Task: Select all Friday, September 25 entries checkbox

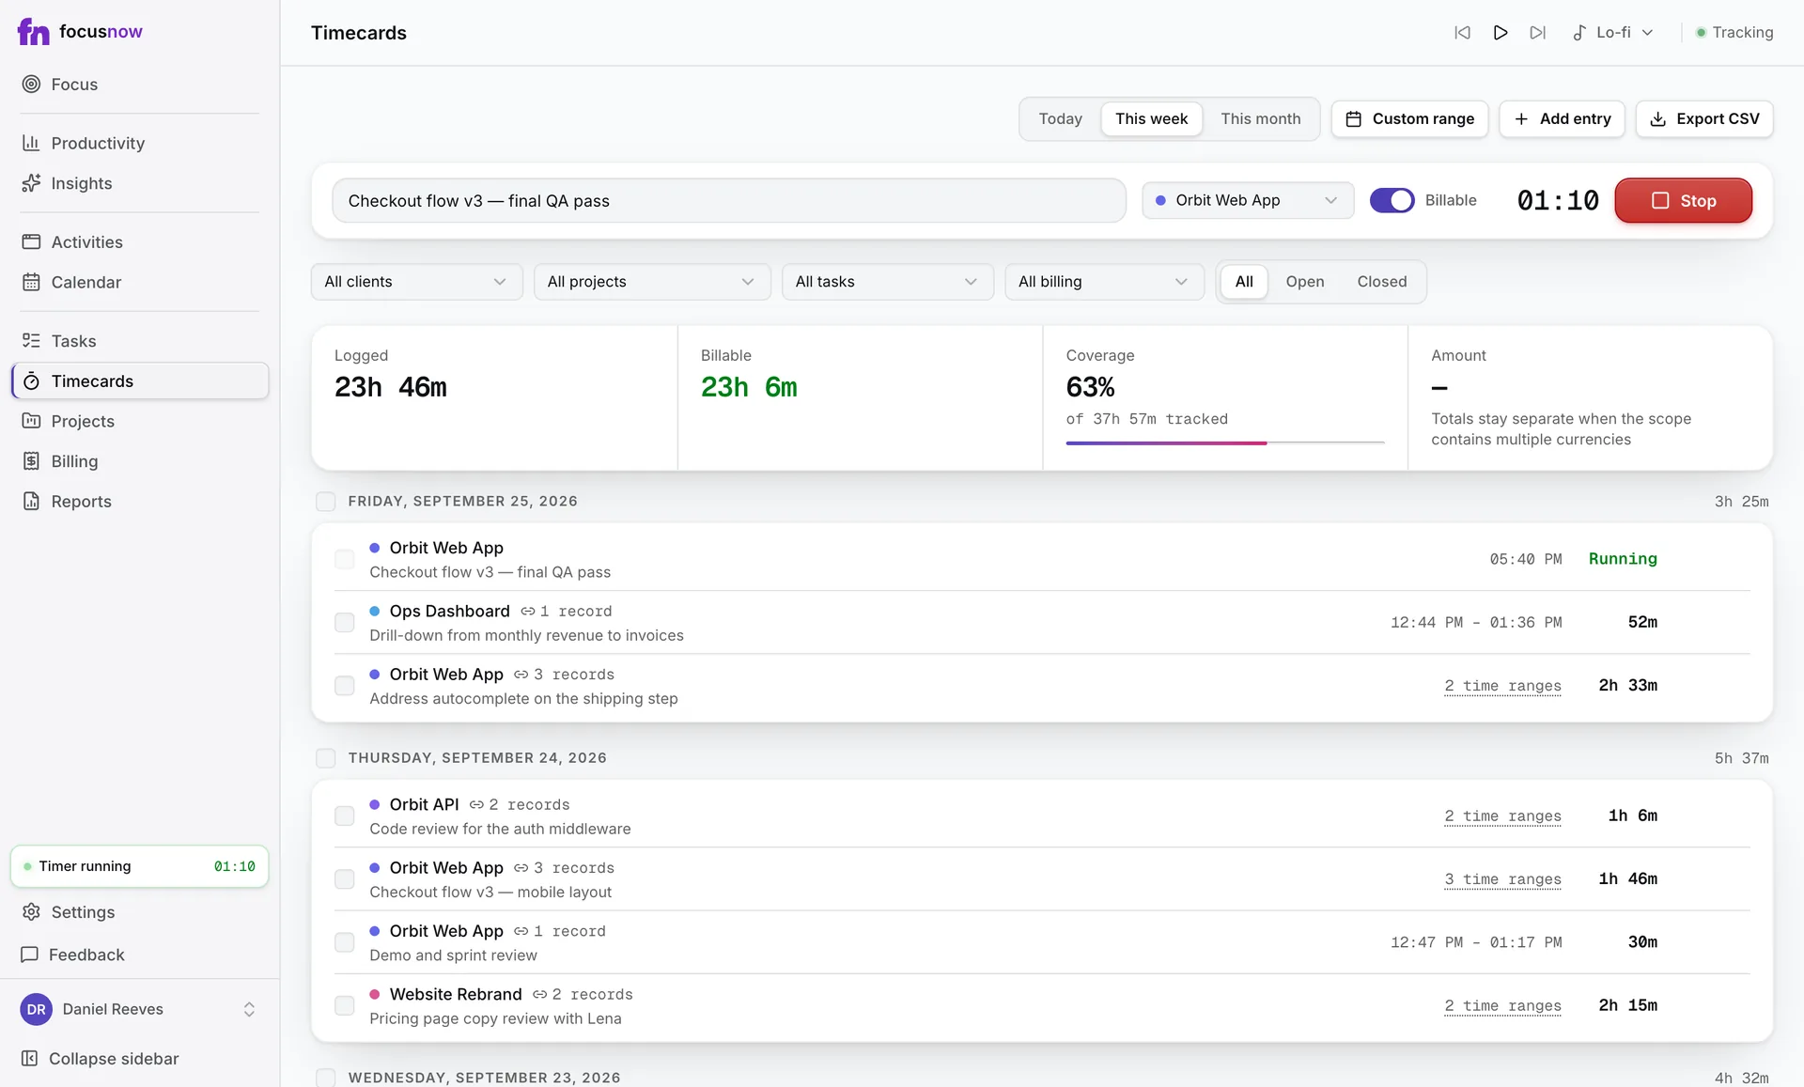Action: coord(325,502)
